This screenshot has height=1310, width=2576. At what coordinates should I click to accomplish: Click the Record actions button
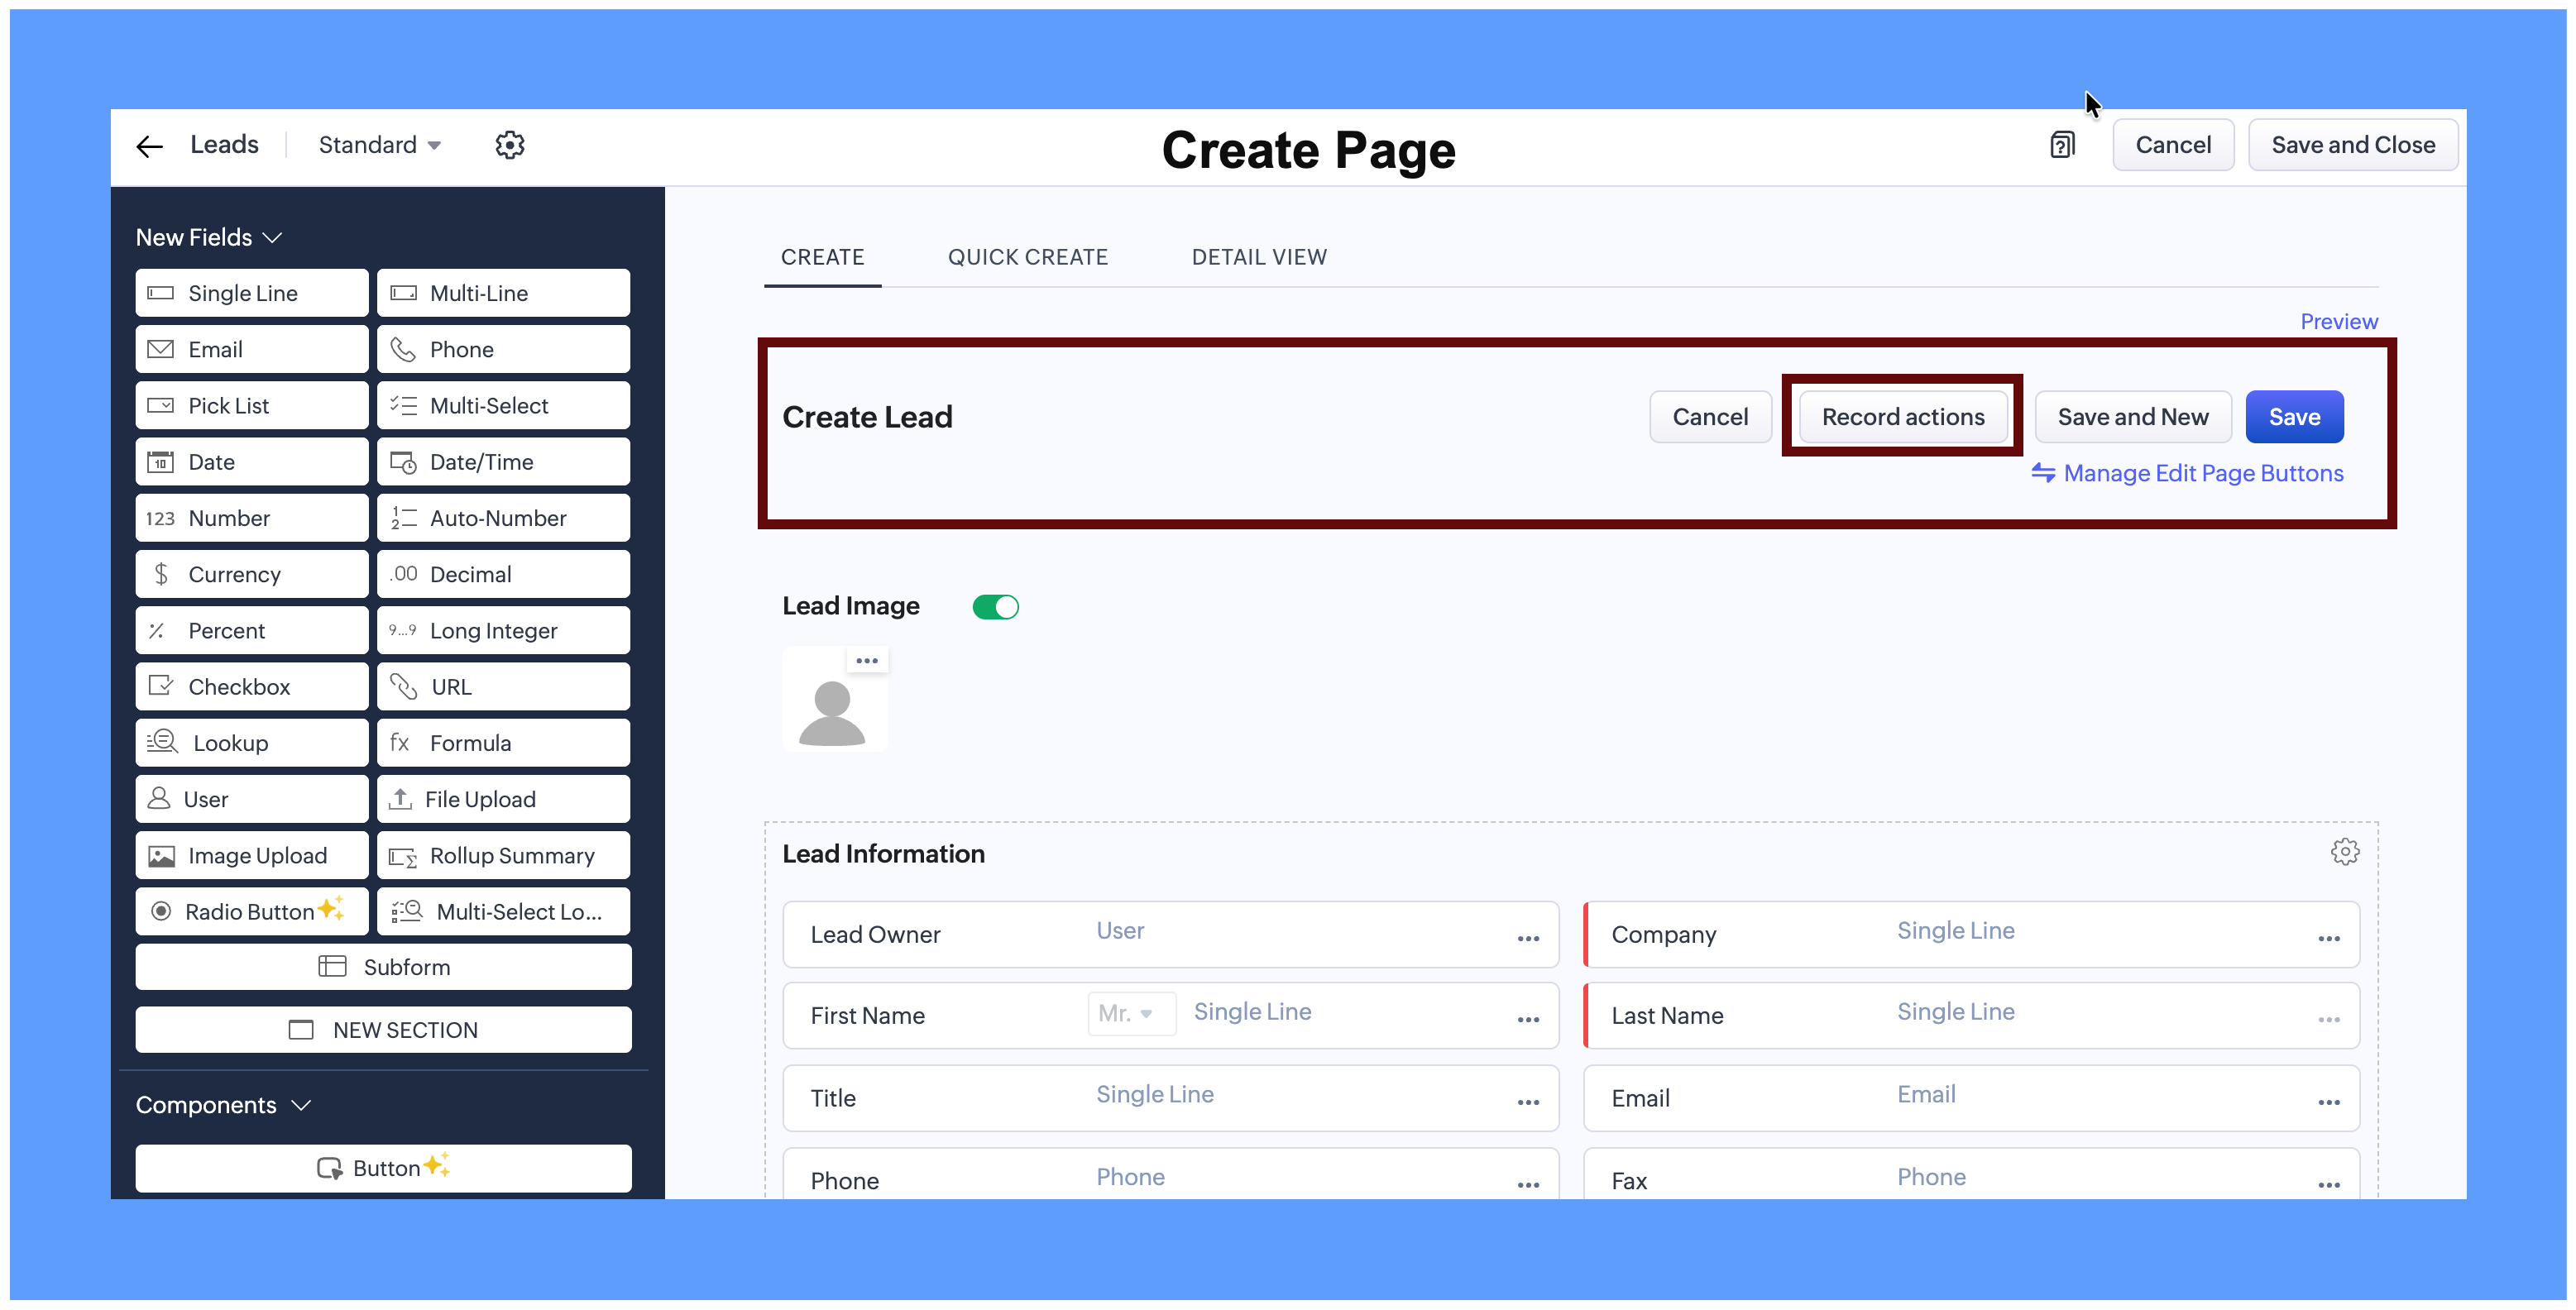1903,417
